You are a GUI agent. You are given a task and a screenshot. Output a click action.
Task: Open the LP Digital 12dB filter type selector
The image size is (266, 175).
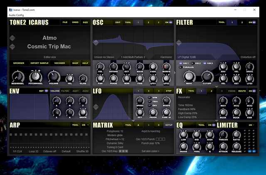coord(187,57)
